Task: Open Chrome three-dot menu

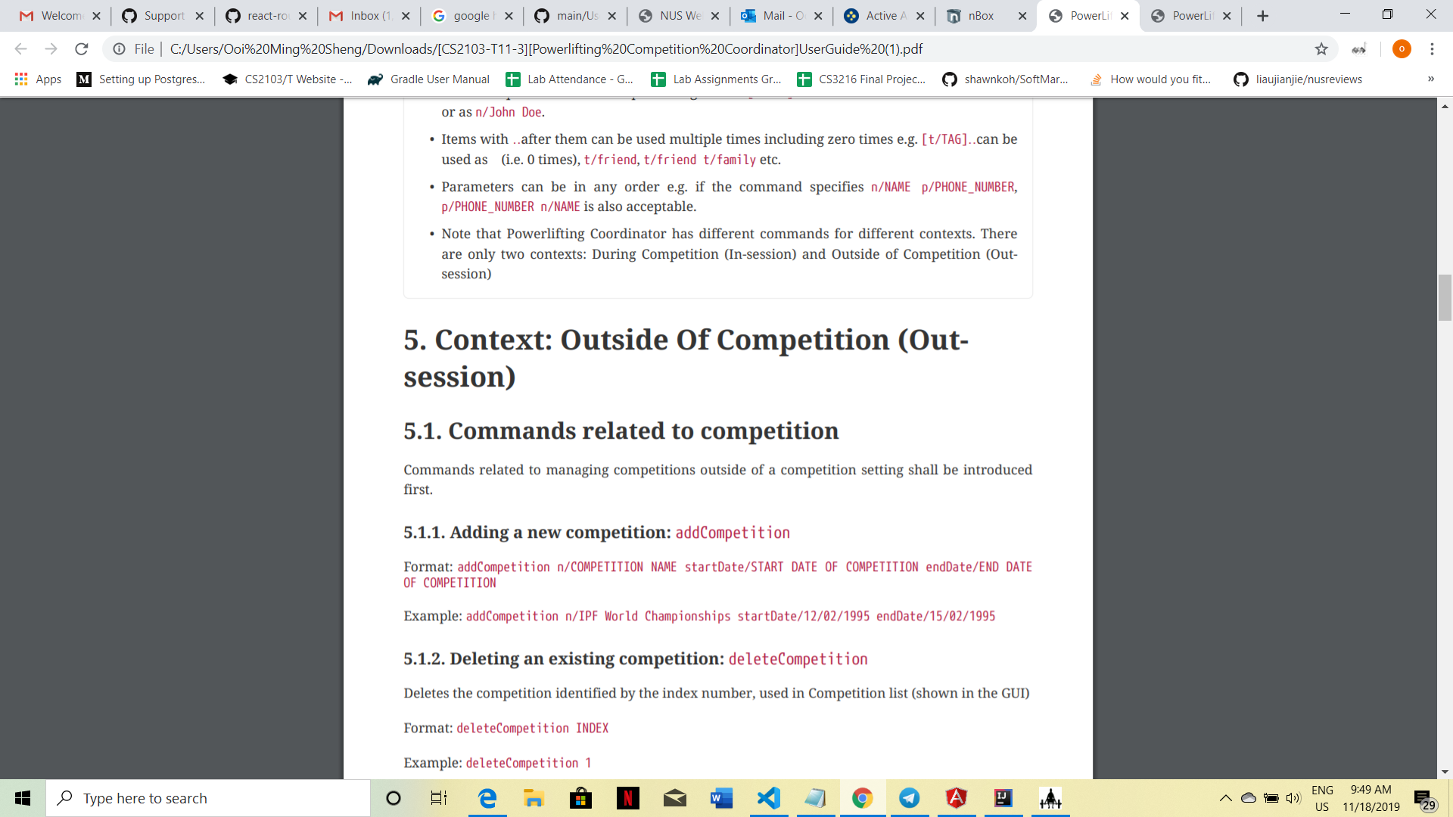Action: (1432, 49)
